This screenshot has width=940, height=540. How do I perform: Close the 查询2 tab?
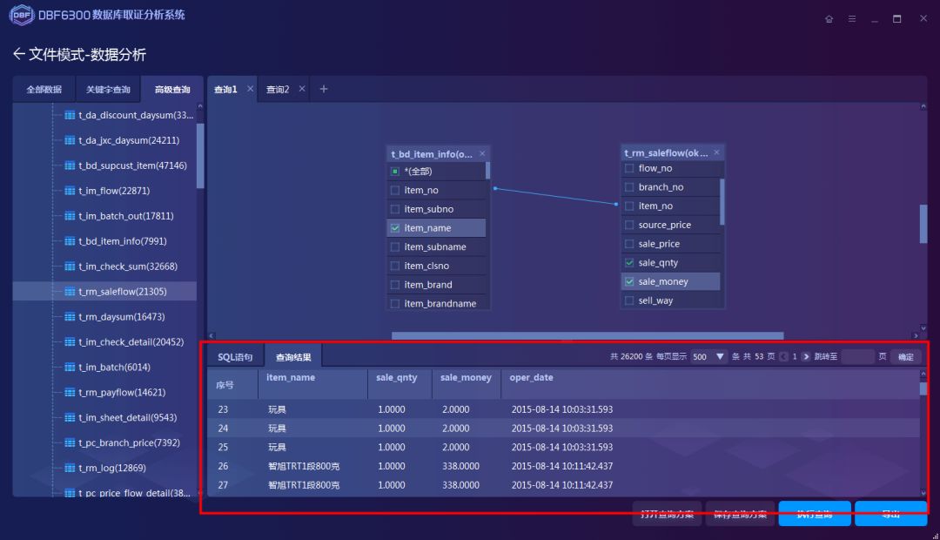pos(302,89)
